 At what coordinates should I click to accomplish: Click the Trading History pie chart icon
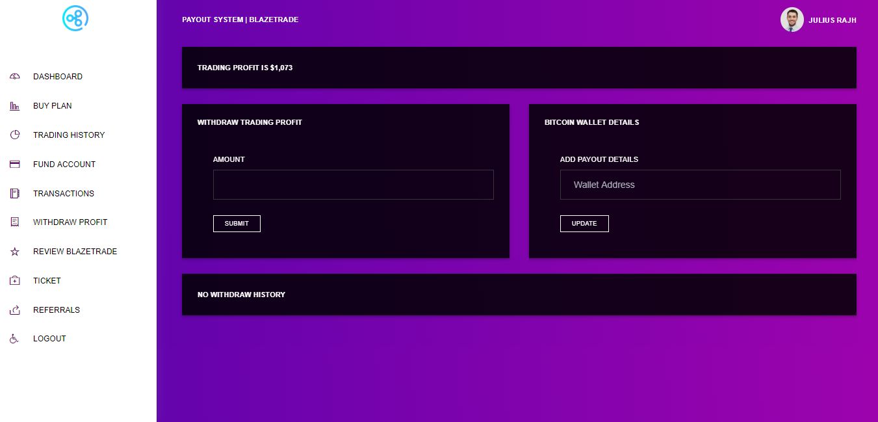pos(15,135)
